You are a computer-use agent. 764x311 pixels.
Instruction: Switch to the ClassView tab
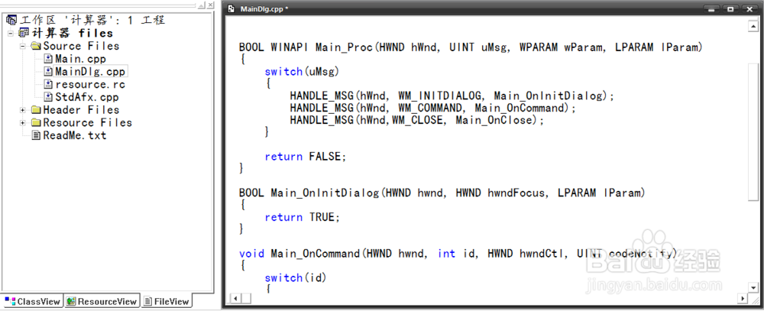32,301
